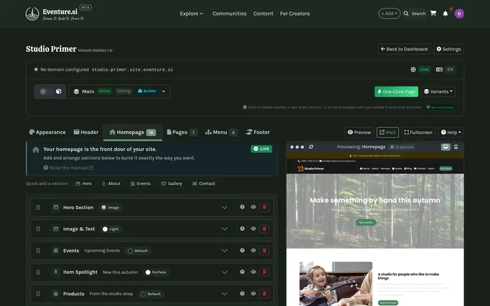
Task: Switch to the Footer tab
Action: pyautogui.click(x=258, y=132)
